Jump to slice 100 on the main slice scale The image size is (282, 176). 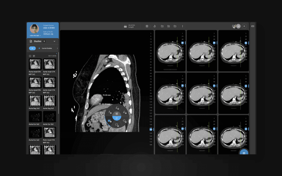click(151, 96)
